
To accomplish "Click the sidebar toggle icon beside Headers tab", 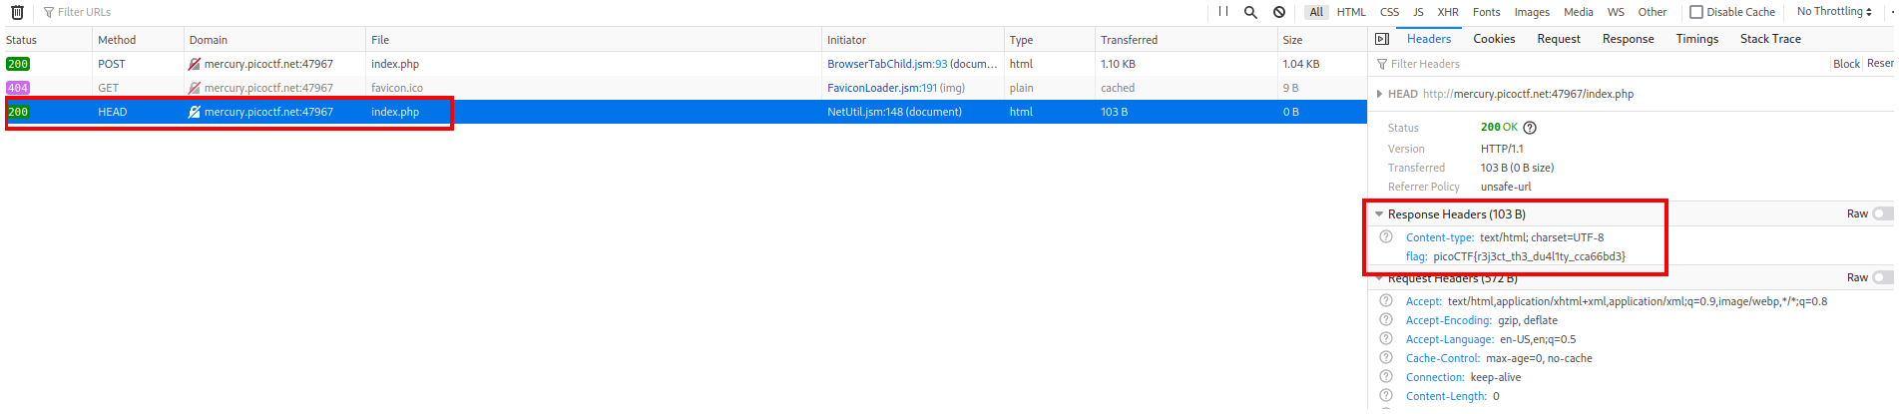I will (x=1382, y=39).
